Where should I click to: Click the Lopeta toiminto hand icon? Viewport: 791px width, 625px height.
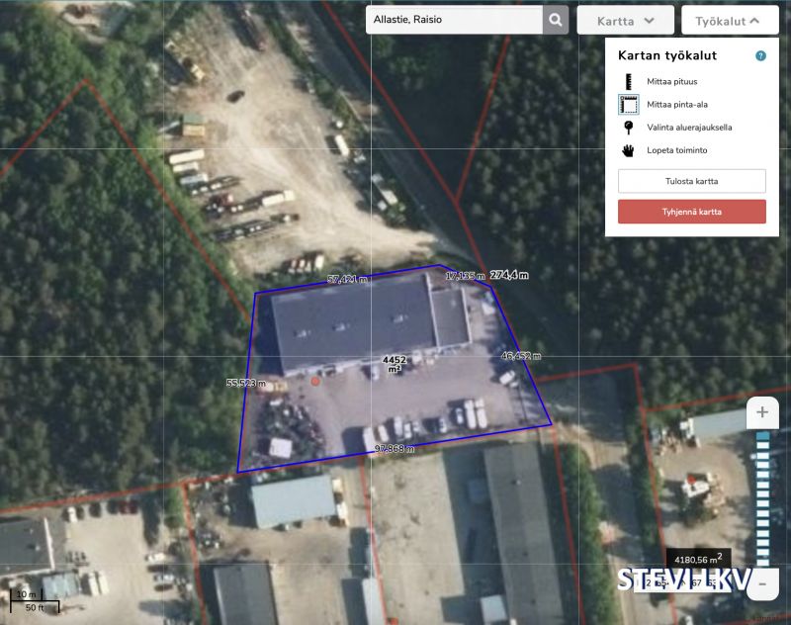coord(627,150)
